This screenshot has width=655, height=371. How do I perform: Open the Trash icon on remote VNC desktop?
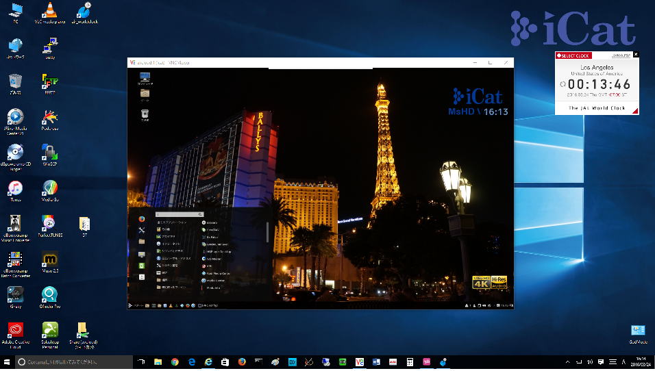(145, 115)
